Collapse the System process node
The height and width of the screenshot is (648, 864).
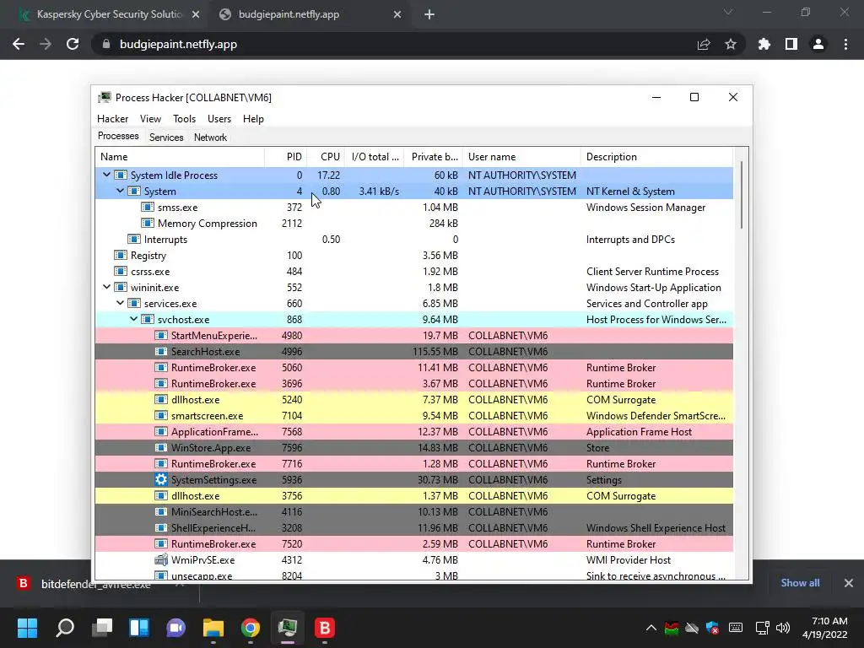(x=120, y=191)
